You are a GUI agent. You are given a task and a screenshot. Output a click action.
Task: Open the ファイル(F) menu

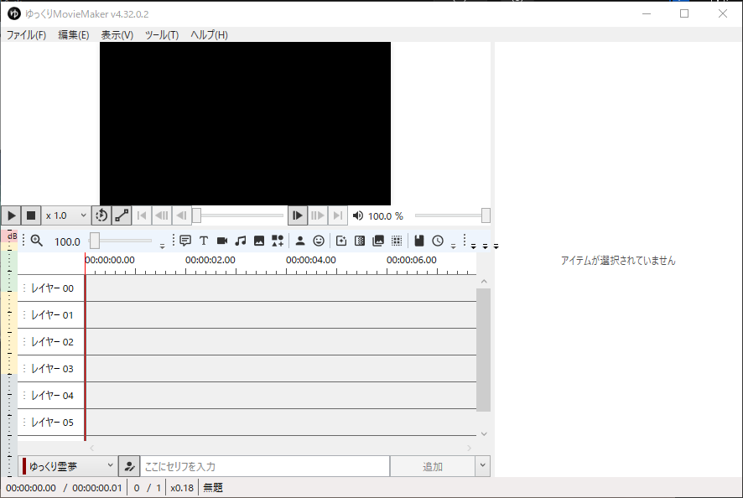(x=26, y=35)
